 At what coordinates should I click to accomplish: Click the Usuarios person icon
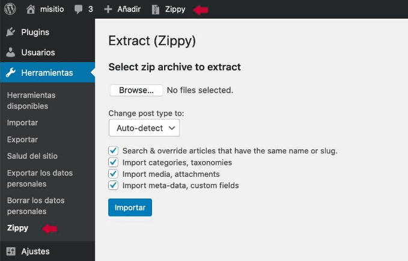11,52
